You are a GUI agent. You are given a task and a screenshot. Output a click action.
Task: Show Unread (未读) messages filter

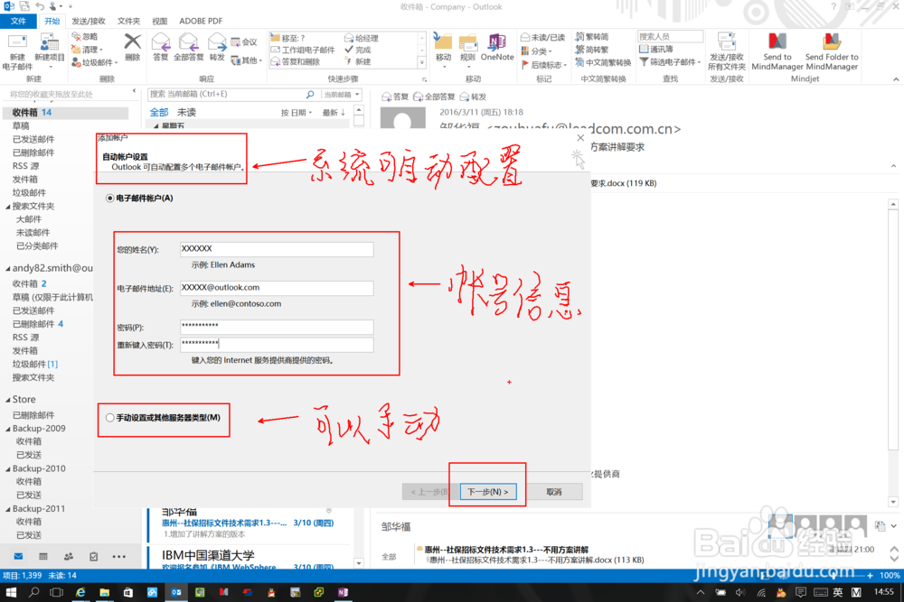186,112
